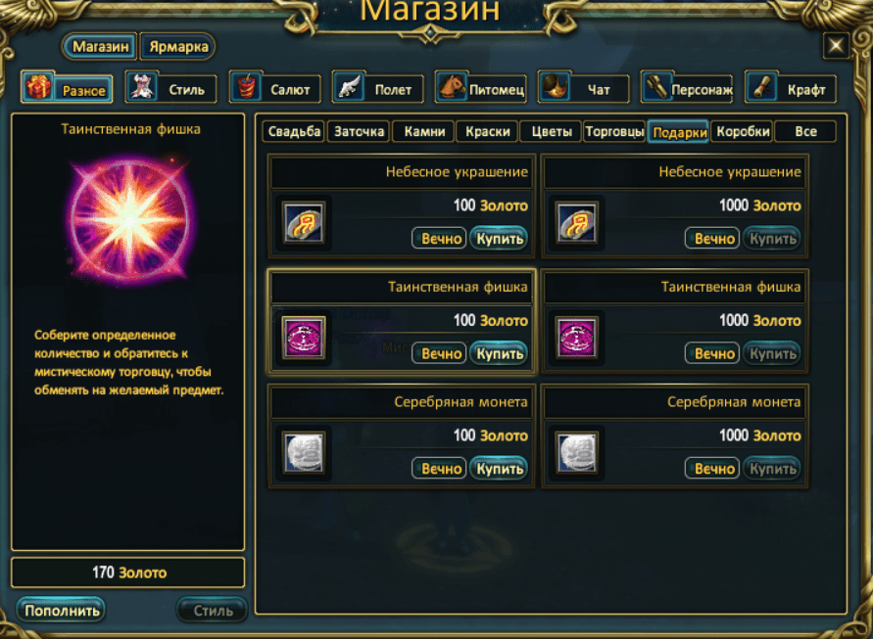This screenshot has width=873, height=639.
Task: Open the Стиль category costume icon
Action: tap(142, 87)
